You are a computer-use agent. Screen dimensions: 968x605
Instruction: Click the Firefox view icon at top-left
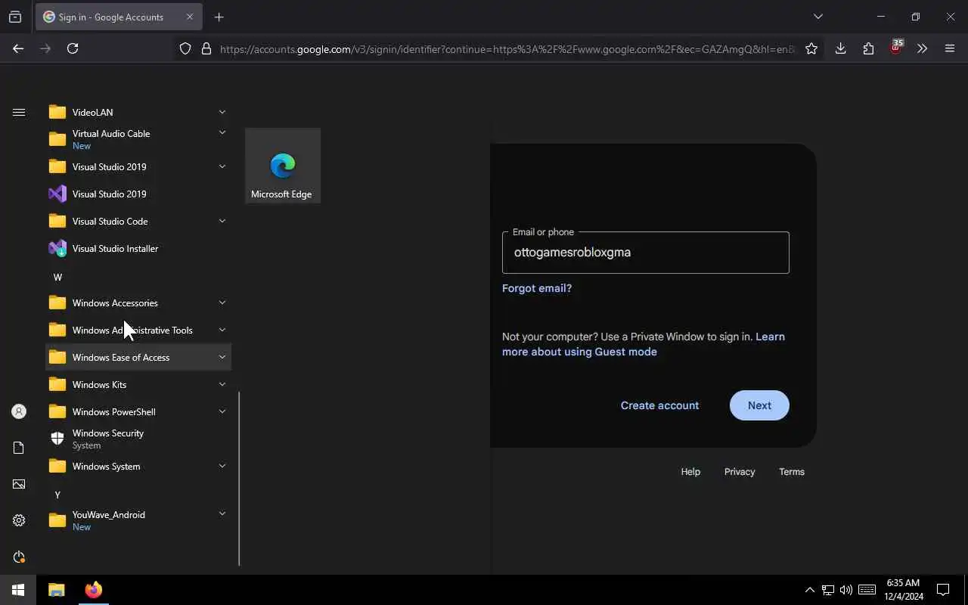pos(15,17)
